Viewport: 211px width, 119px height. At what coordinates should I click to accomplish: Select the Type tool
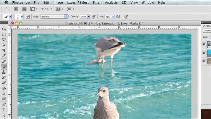tap(4, 110)
